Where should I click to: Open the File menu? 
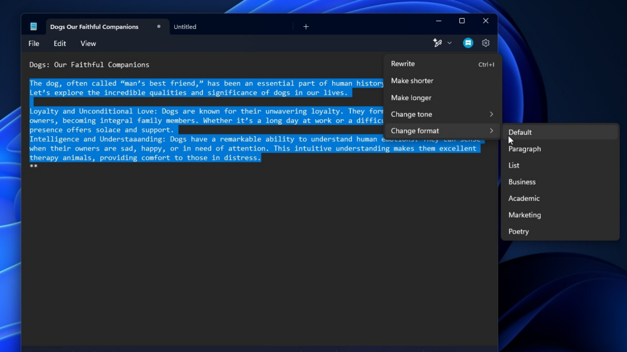click(x=34, y=44)
